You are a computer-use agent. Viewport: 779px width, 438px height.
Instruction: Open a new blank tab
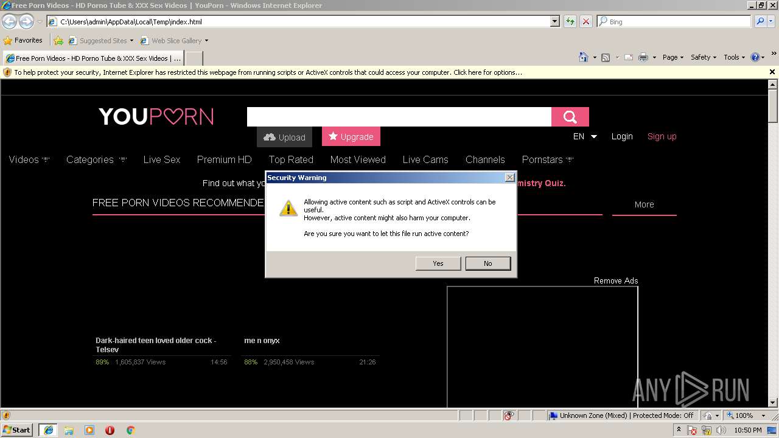point(194,58)
